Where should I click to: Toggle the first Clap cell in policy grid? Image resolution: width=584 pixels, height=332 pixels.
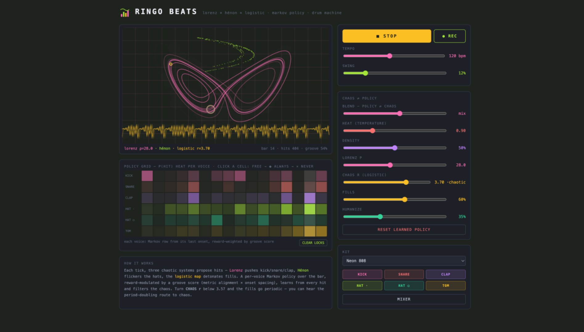(147, 198)
